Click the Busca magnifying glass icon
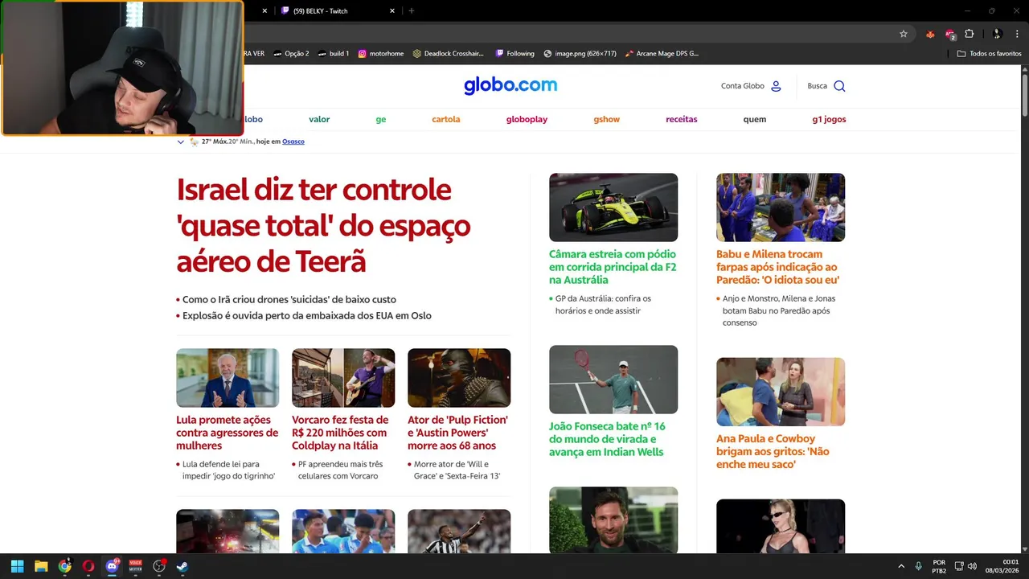Viewport: 1029px width, 579px height. coord(839,86)
